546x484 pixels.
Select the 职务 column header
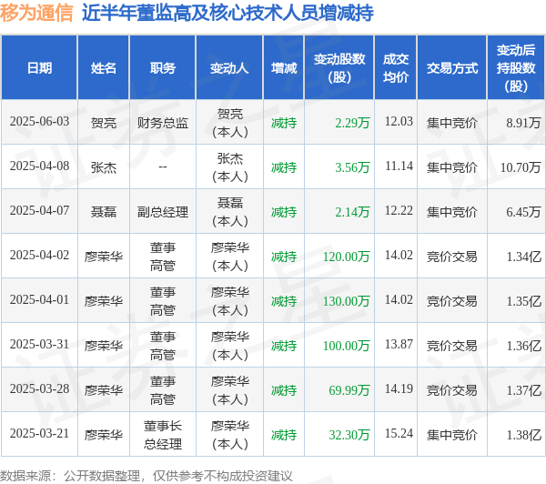tap(163, 68)
